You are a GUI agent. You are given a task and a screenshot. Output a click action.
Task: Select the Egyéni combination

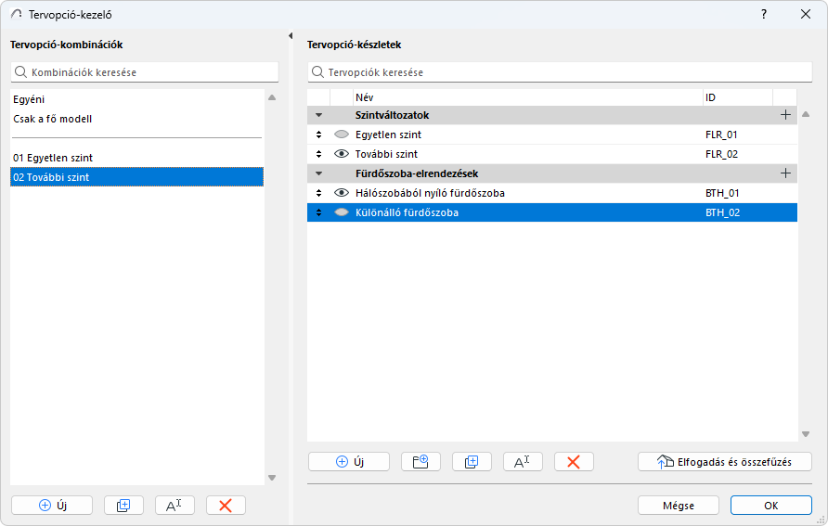point(136,99)
